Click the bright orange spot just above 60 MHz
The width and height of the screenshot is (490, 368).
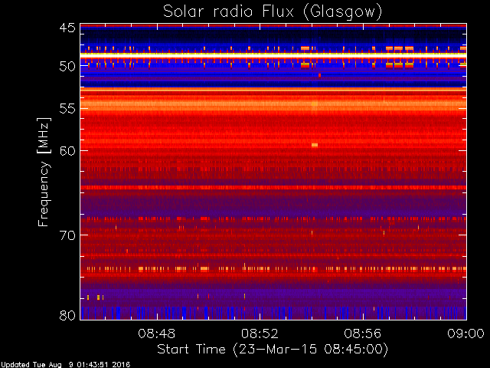coord(315,145)
